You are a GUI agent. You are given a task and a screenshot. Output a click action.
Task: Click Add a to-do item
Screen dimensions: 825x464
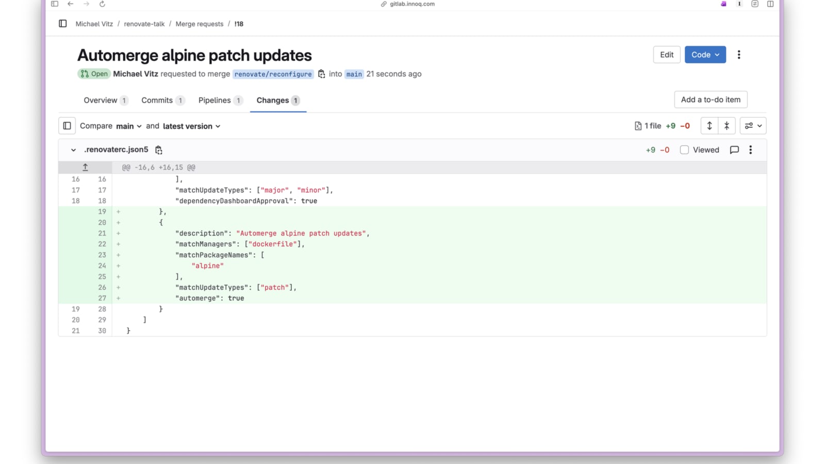pyautogui.click(x=711, y=100)
